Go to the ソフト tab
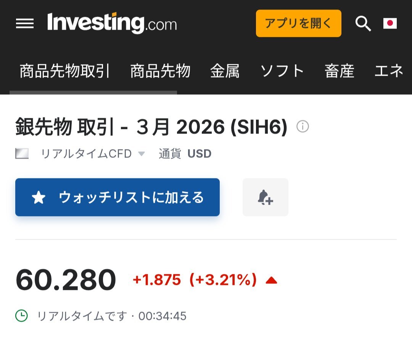412x339 pixels. pos(282,71)
